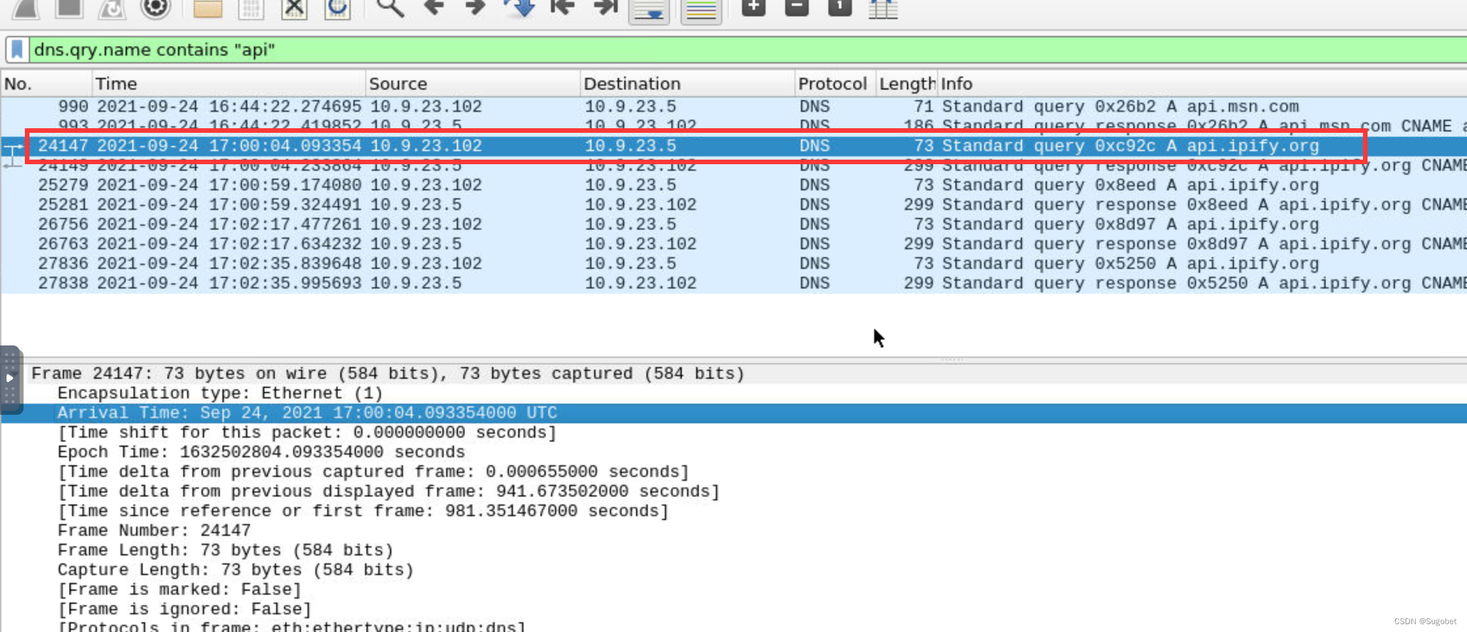This screenshot has height=632, width=1467.
Task: Select packet 27838 response 0x5250
Action: click(x=733, y=283)
